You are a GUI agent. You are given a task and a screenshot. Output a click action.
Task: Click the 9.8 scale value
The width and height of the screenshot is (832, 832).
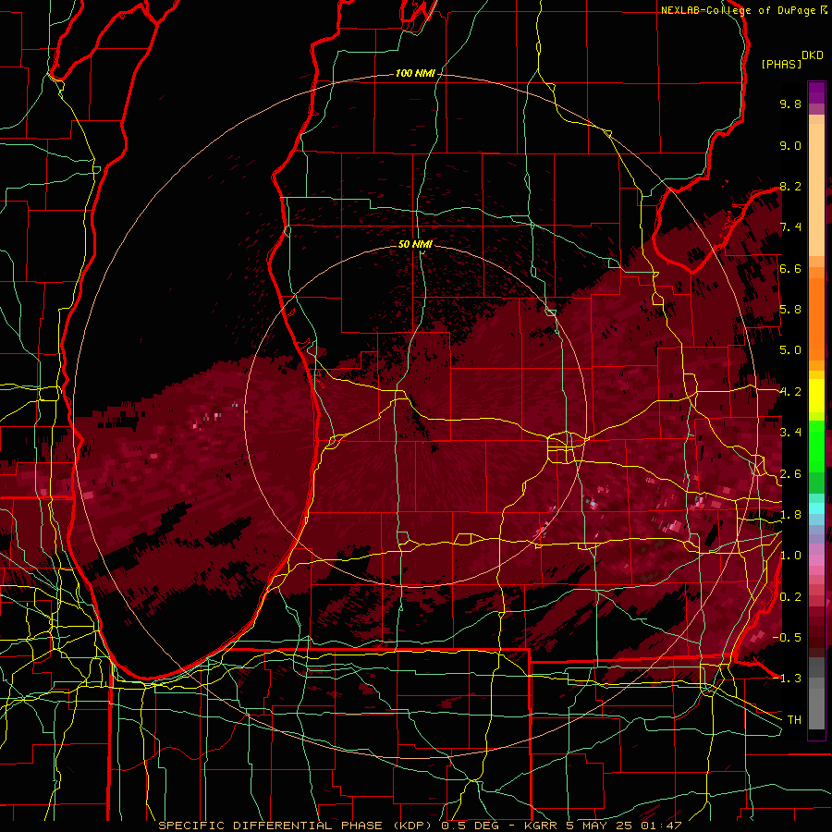point(790,104)
